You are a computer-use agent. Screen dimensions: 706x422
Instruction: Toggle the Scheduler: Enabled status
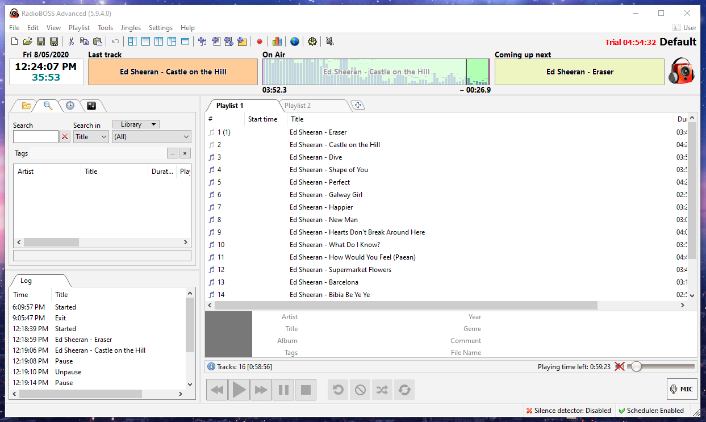tap(651, 411)
